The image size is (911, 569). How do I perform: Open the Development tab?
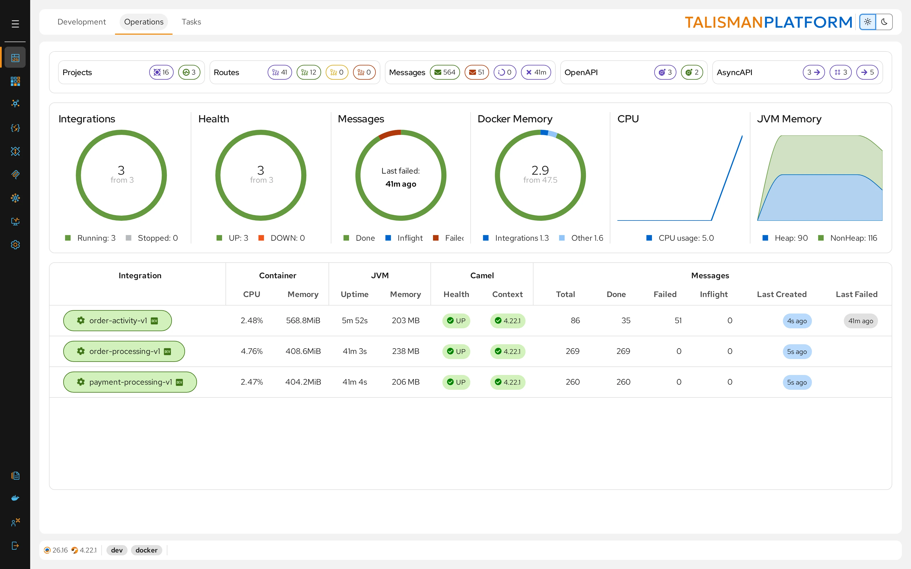coord(82,22)
